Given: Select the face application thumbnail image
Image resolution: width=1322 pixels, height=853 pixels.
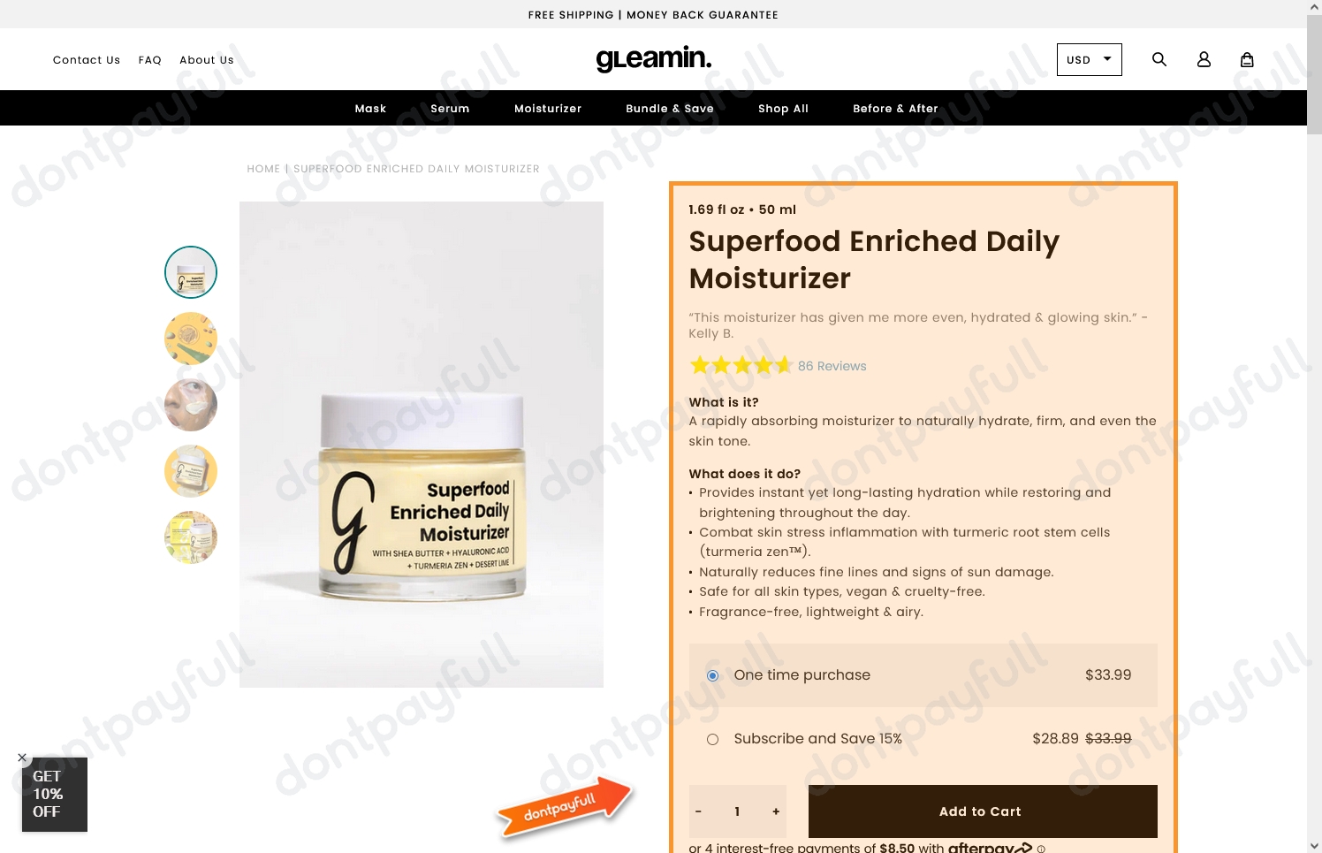Looking at the screenshot, I should [x=191, y=405].
